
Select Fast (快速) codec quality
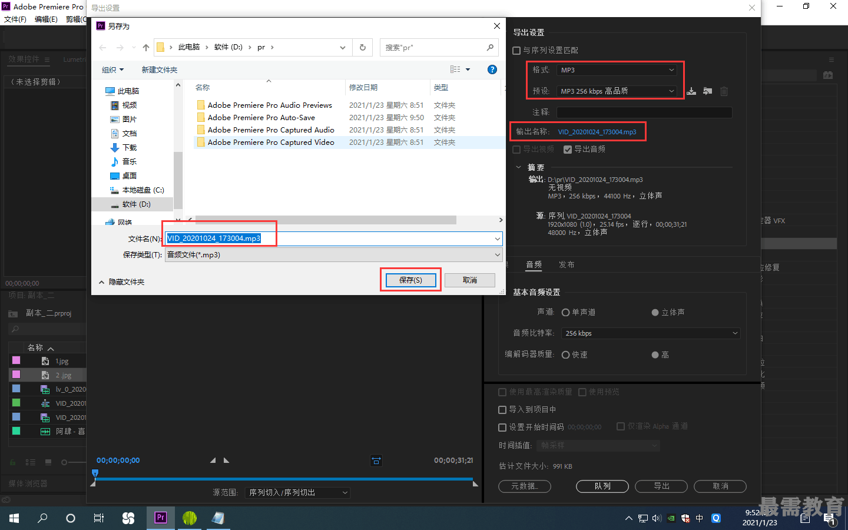(x=565, y=355)
